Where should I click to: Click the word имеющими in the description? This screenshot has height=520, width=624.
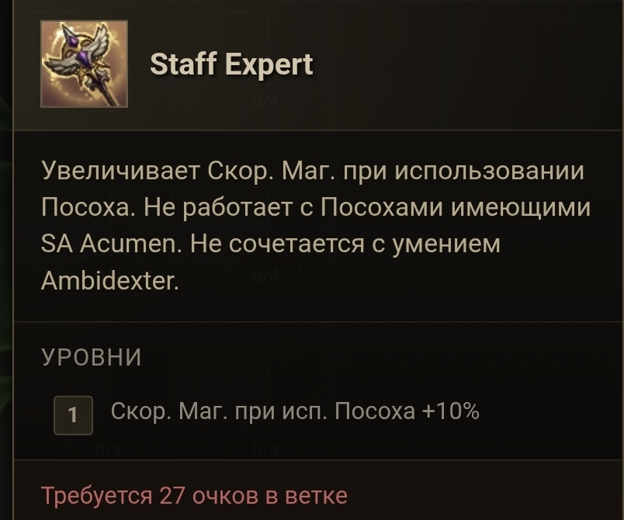[521, 208]
